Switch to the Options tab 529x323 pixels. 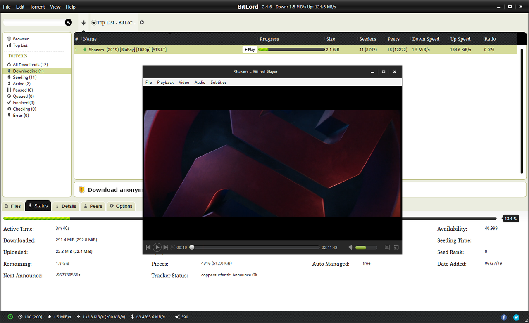[121, 206]
